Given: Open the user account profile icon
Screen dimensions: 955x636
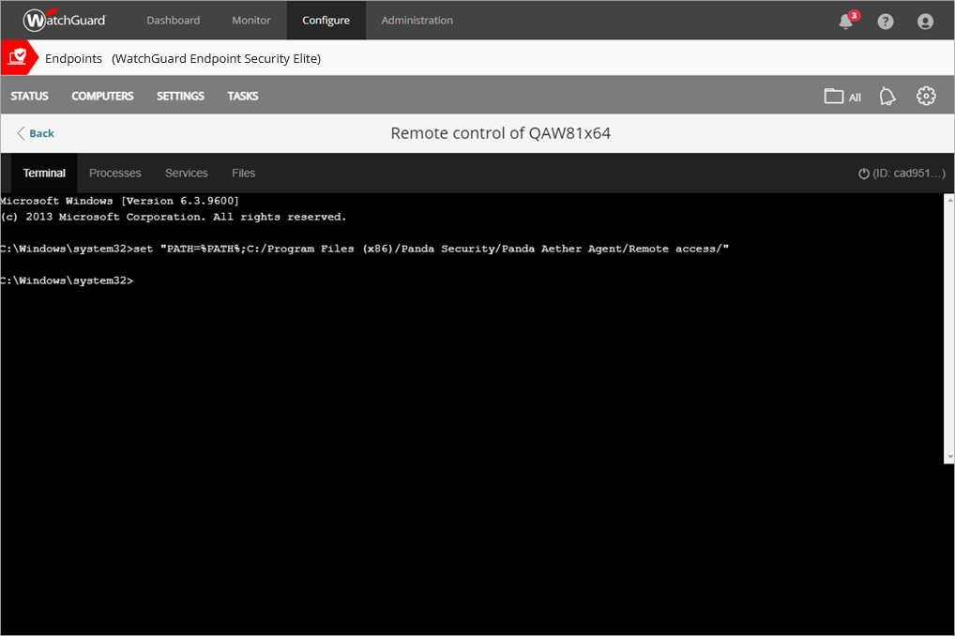Looking at the screenshot, I should 925,22.
